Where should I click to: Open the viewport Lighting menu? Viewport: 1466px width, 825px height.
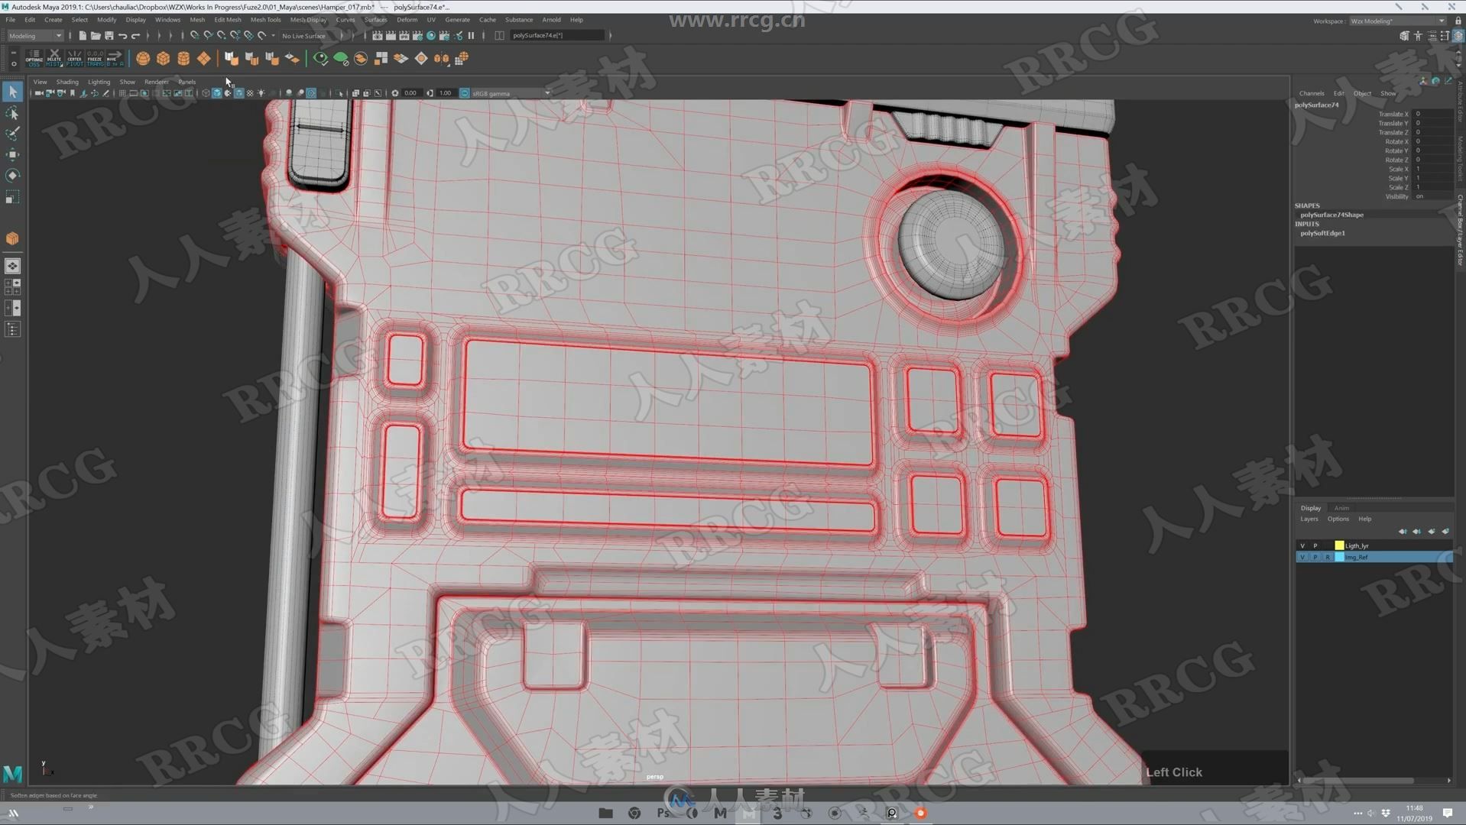tap(99, 82)
